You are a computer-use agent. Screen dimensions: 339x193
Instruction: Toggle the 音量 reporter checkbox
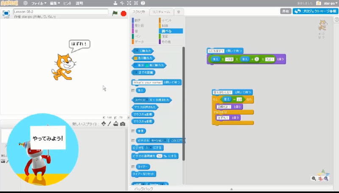133,131
